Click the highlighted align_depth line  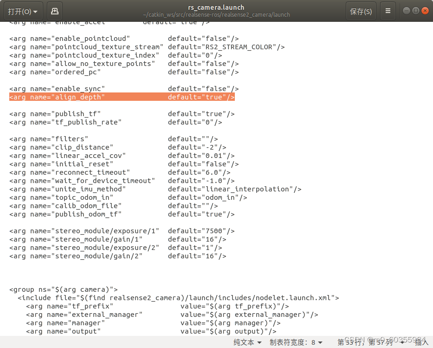coord(122,97)
